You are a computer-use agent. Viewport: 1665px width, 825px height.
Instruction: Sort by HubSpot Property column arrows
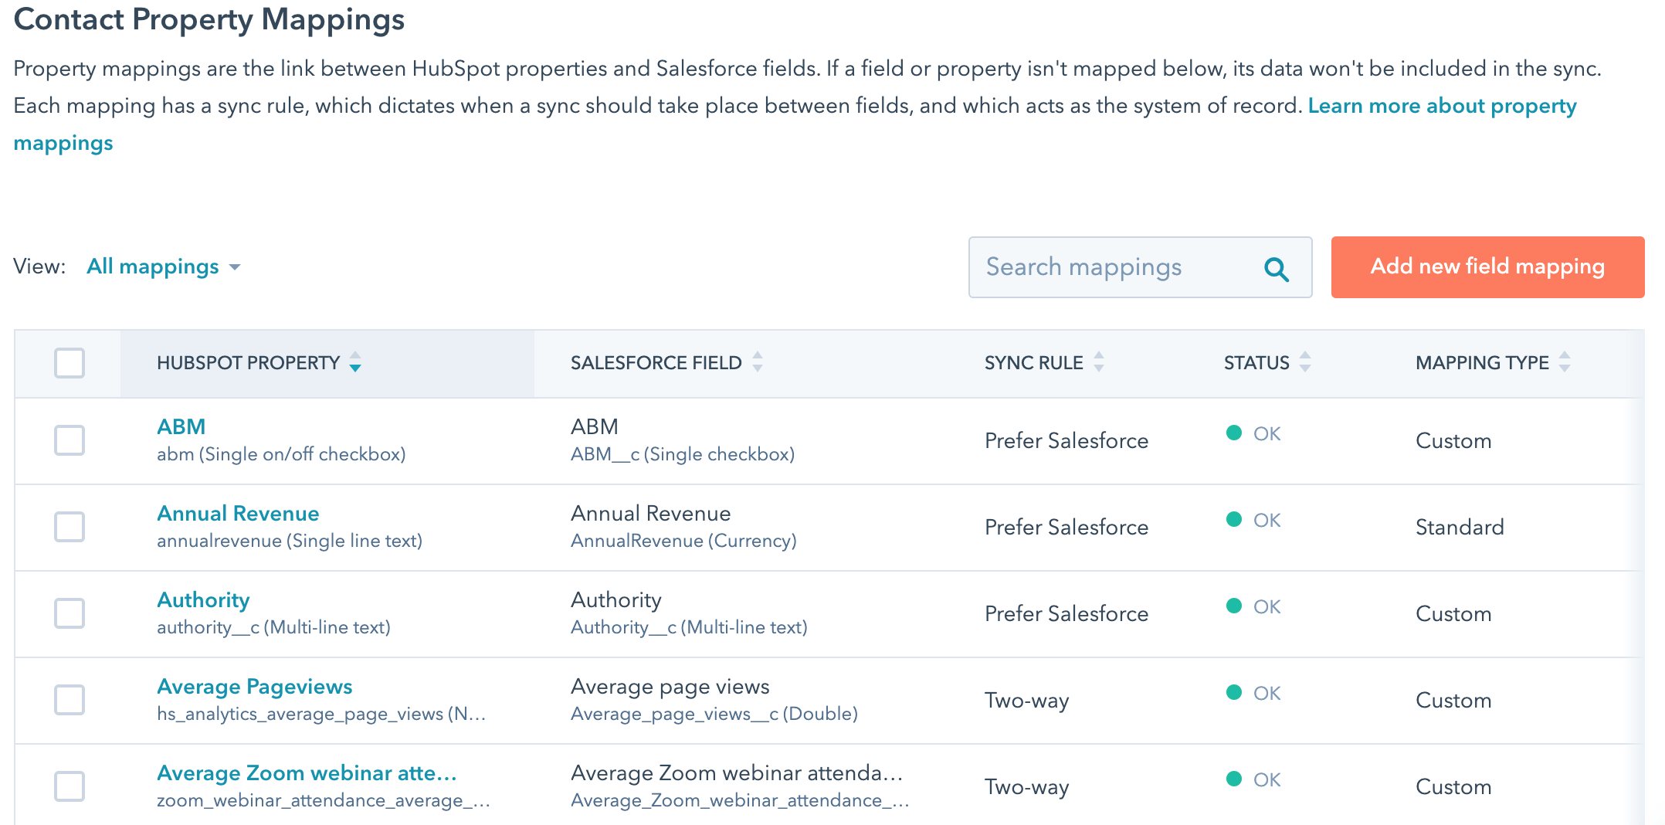pyautogui.click(x=355, y=362)
